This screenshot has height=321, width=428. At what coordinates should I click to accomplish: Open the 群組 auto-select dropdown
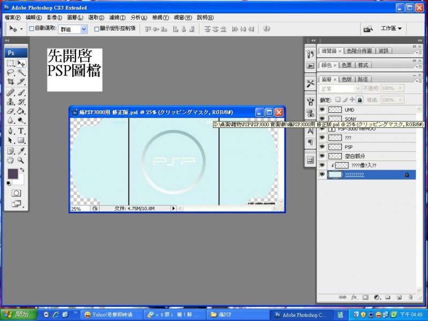[x=84, y=29]
